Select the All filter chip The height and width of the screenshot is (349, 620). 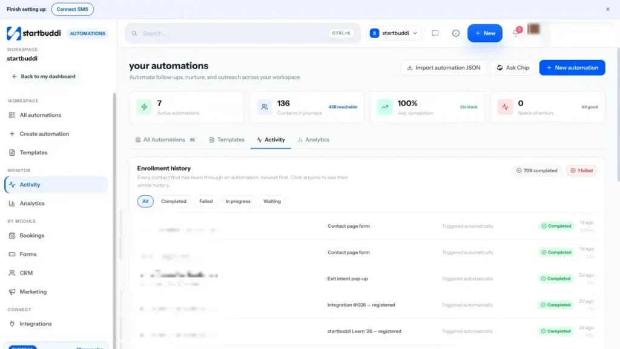(145, 201)
